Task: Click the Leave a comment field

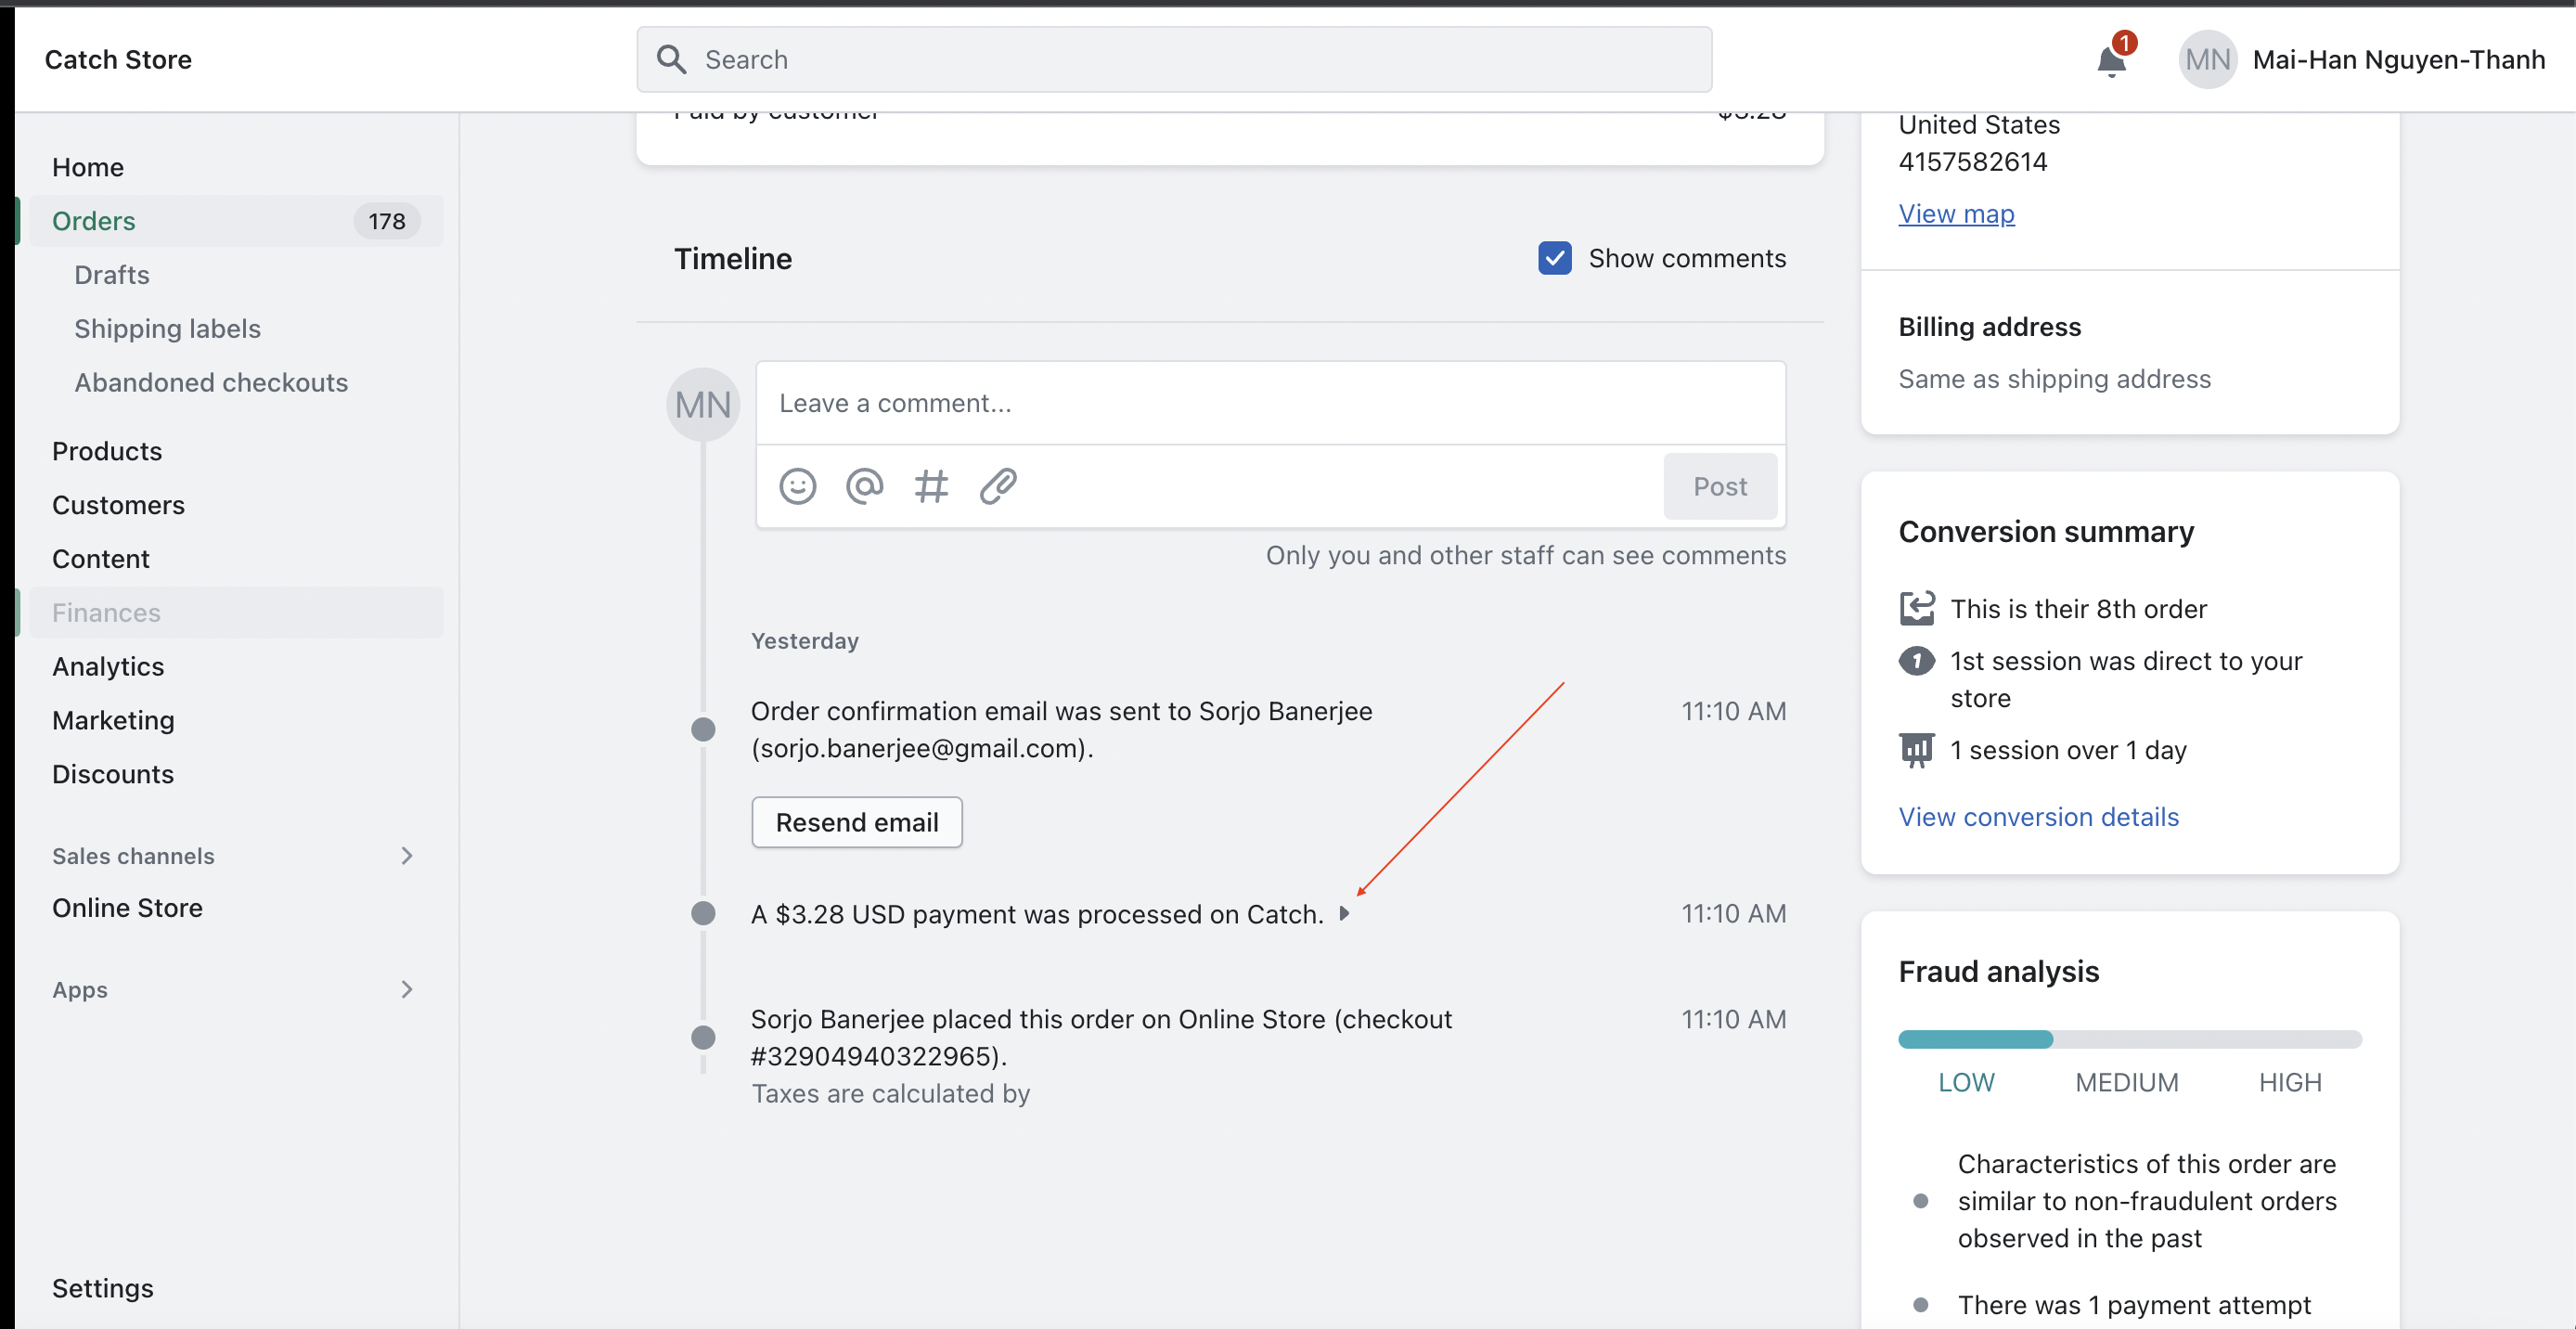Action: pos(1270,403)
